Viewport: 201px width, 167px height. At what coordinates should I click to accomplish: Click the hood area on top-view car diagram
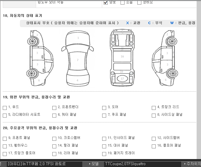tap(78, 38)
